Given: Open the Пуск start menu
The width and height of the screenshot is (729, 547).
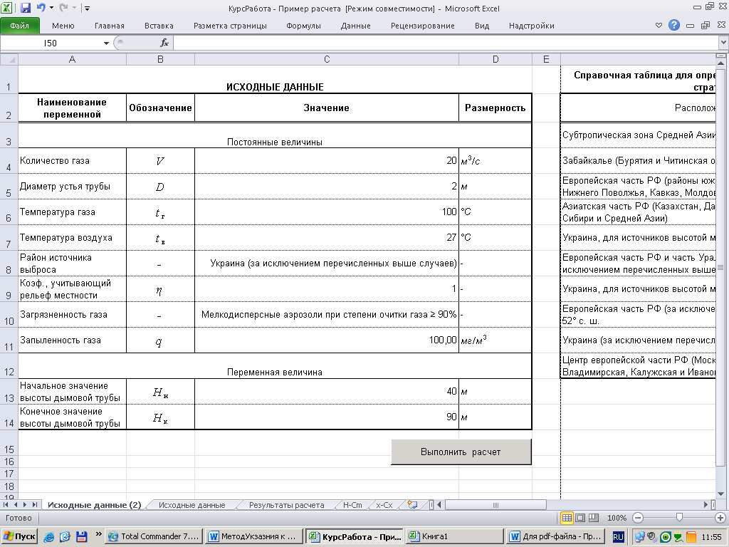Looking at the screenshot, I should (19, 536).
